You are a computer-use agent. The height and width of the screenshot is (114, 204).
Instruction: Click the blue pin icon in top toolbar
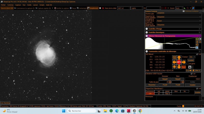coord(193,8)
